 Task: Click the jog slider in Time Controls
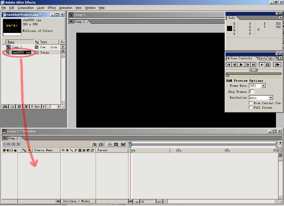[253, 70]
